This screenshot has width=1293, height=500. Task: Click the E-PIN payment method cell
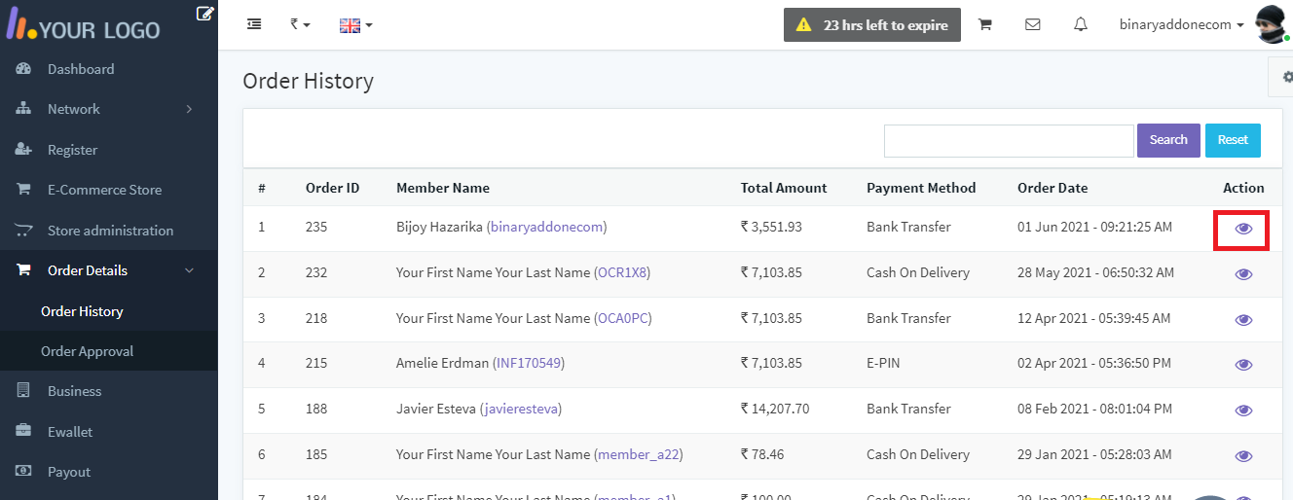(x=883, y=363)
